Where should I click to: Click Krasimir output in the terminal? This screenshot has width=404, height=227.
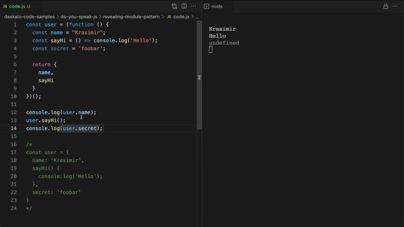coord(222,29)
